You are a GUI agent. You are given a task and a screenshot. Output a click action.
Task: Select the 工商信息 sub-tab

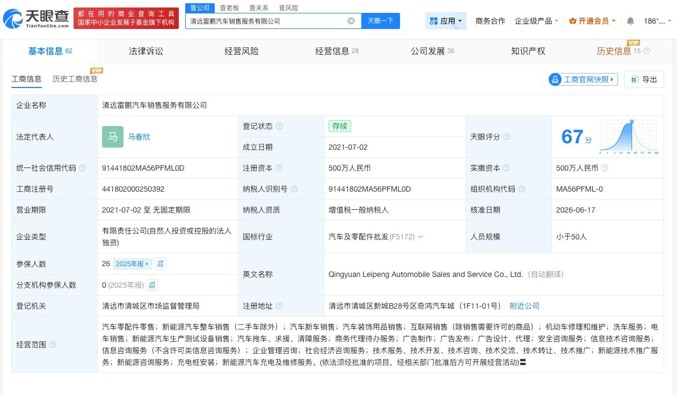coord(26,79)
